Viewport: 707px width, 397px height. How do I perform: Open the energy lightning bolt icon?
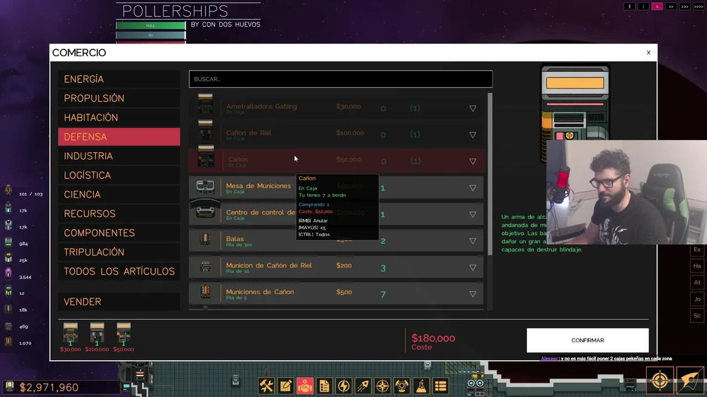pyautogui.click(x=344, y=386)
